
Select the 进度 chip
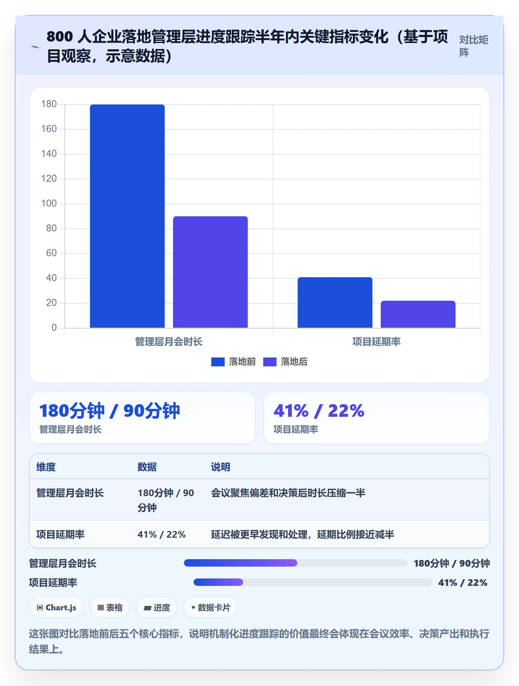click(x=156, y=607)
